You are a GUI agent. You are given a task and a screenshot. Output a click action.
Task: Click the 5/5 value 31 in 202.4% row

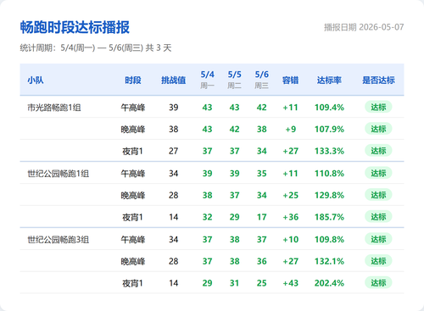234,283
